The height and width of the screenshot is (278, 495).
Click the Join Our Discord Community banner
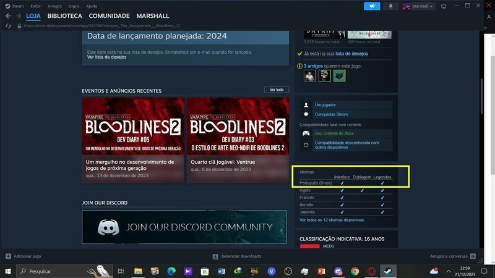(x=184, y=227)
